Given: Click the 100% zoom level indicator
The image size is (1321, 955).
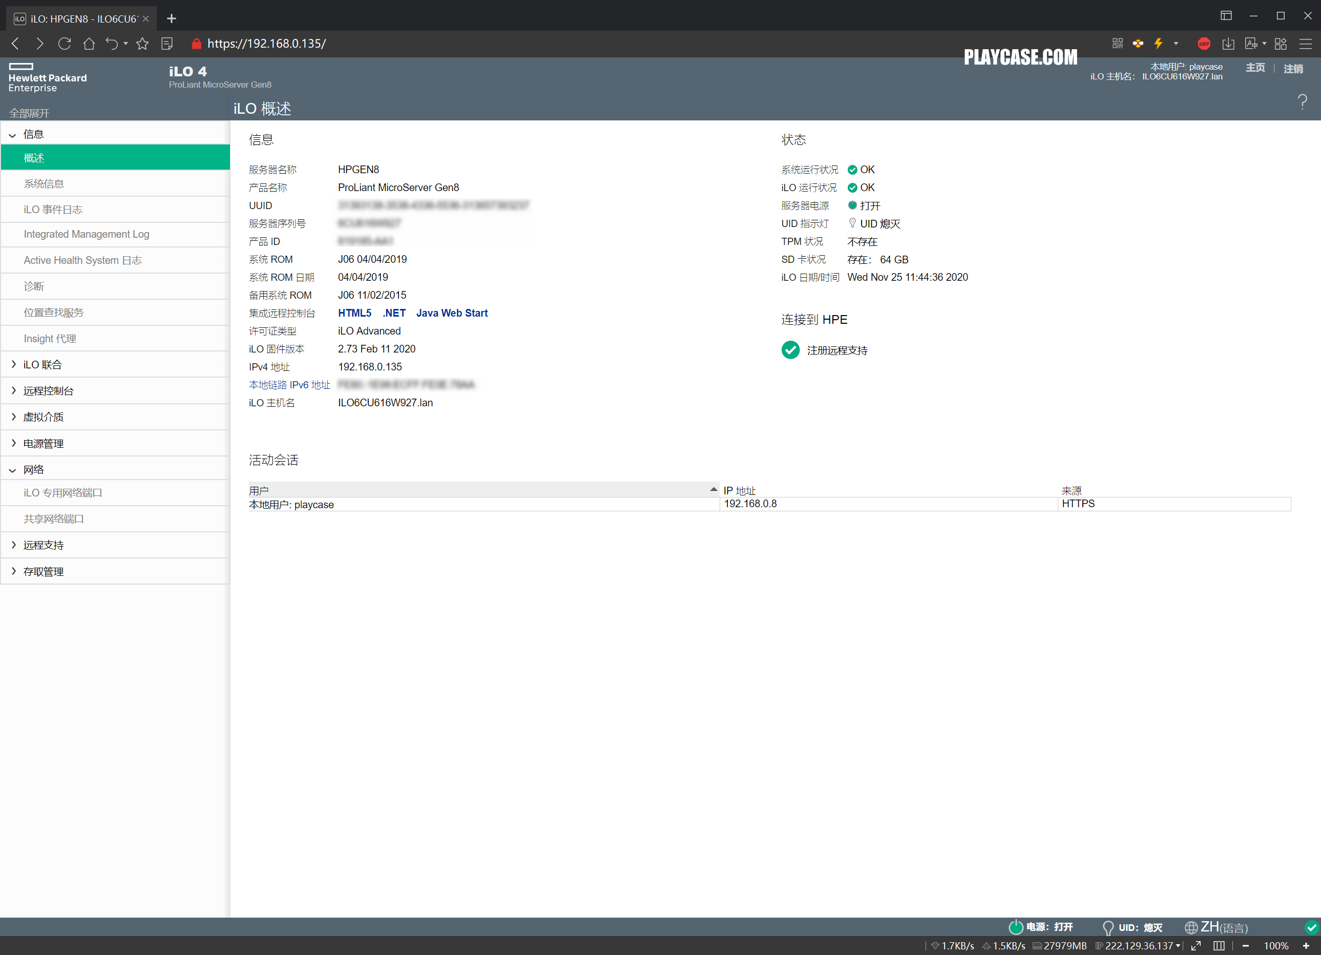Looking at the screenshot, I should (x=1275, y=946).
